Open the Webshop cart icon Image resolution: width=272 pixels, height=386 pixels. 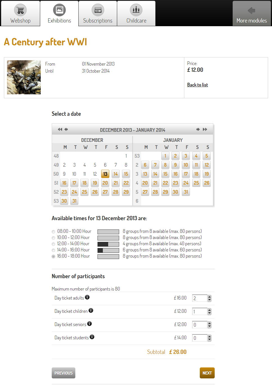coord(21,10)
